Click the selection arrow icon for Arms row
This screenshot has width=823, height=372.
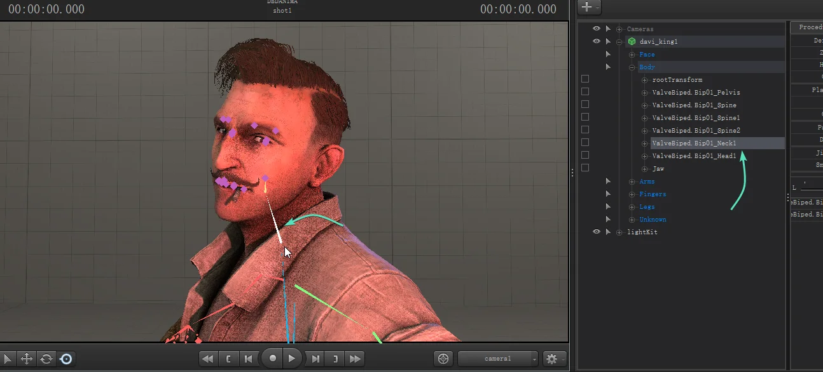click(609, 181)
